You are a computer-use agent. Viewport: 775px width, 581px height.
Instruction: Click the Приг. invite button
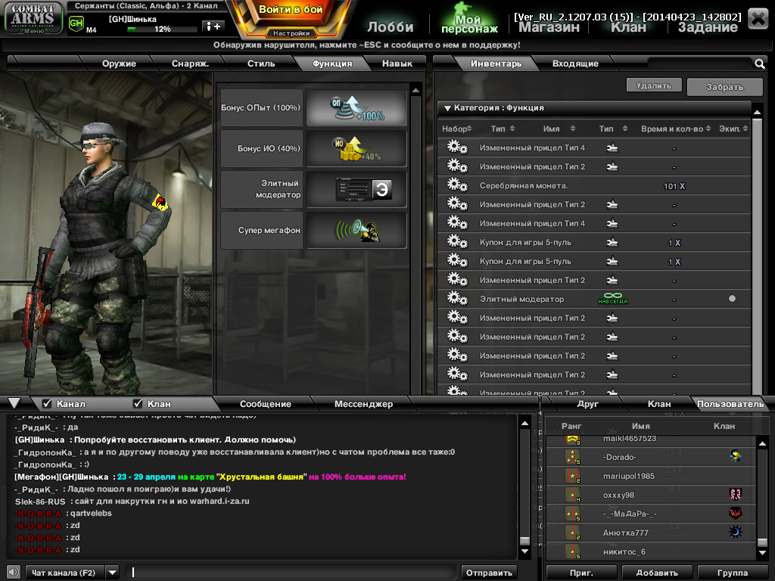click(x=582, y=573)
